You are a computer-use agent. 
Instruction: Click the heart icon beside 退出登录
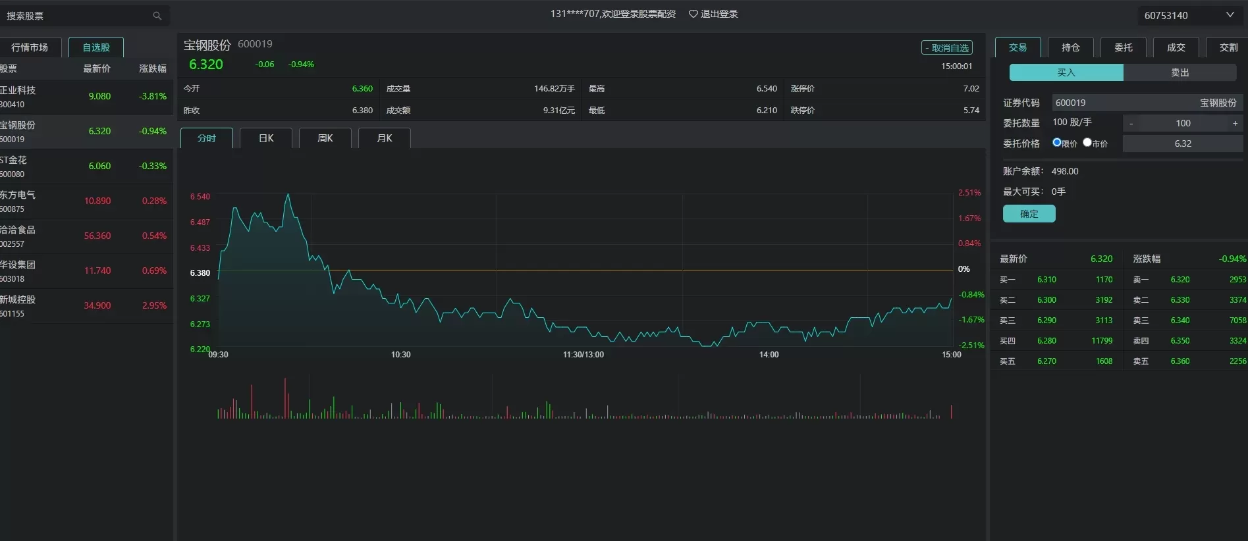693,14
